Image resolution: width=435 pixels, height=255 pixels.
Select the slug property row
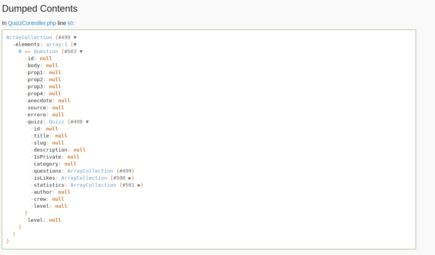tap(47, 143)
